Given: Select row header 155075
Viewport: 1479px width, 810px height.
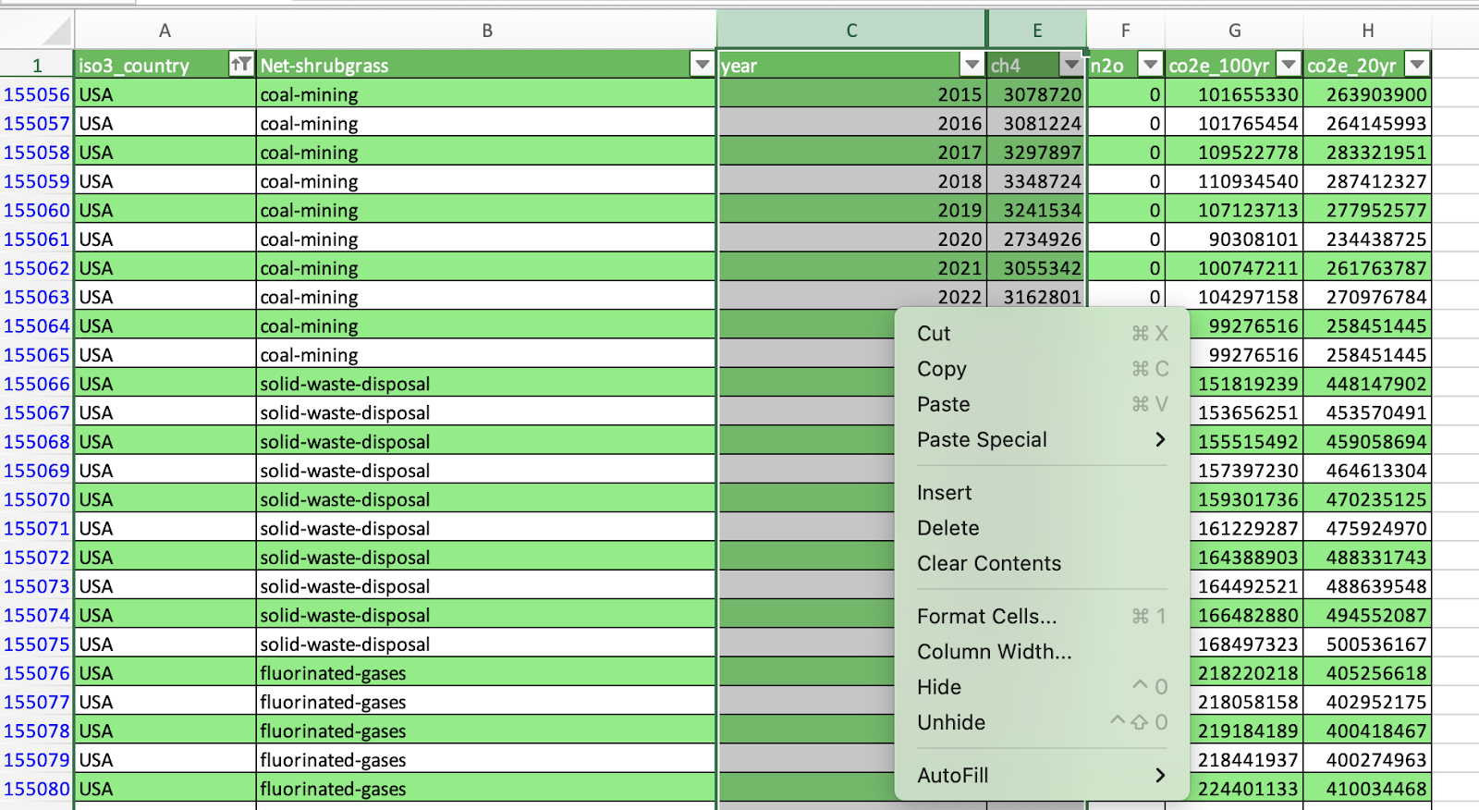Looking at the screenshot, I should [37, 644].
